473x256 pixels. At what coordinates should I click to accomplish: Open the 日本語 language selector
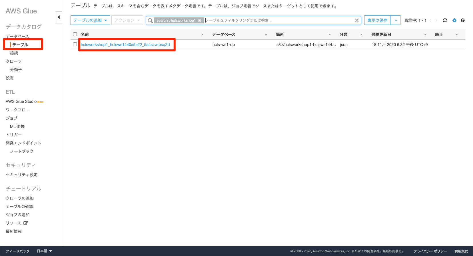pos(44,251)
